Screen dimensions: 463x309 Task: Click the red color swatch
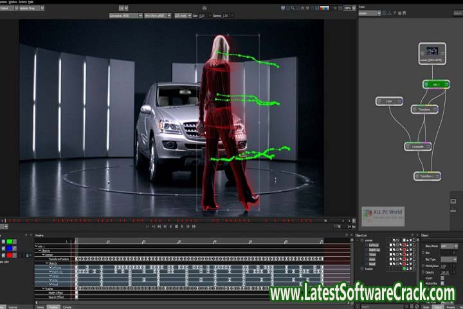[x=10, y=255]
